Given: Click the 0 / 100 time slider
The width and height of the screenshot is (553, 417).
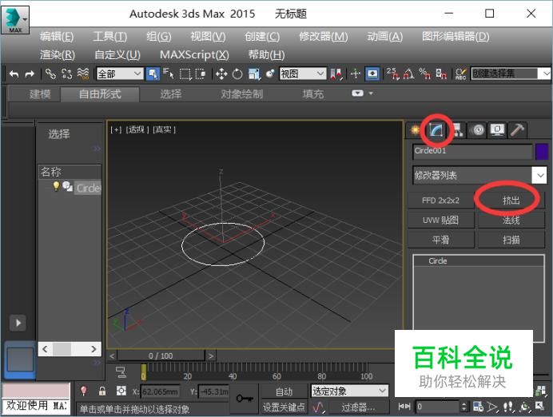Looking at the screenshot, I should [161, 355].
